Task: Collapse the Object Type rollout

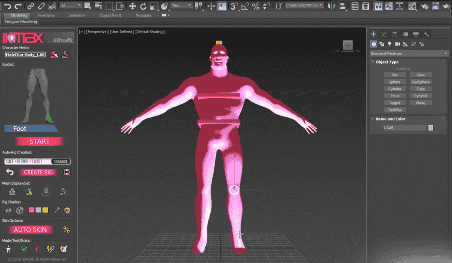Action: click(387, 62)
